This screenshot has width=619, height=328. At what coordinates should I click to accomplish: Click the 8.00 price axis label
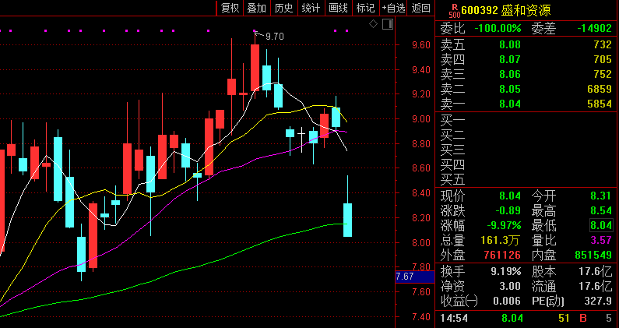[x=420, y=243]
